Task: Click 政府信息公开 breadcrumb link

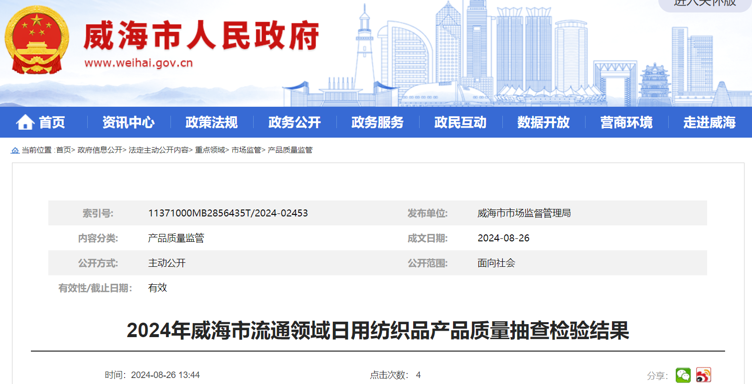Action: coord(100,150)
